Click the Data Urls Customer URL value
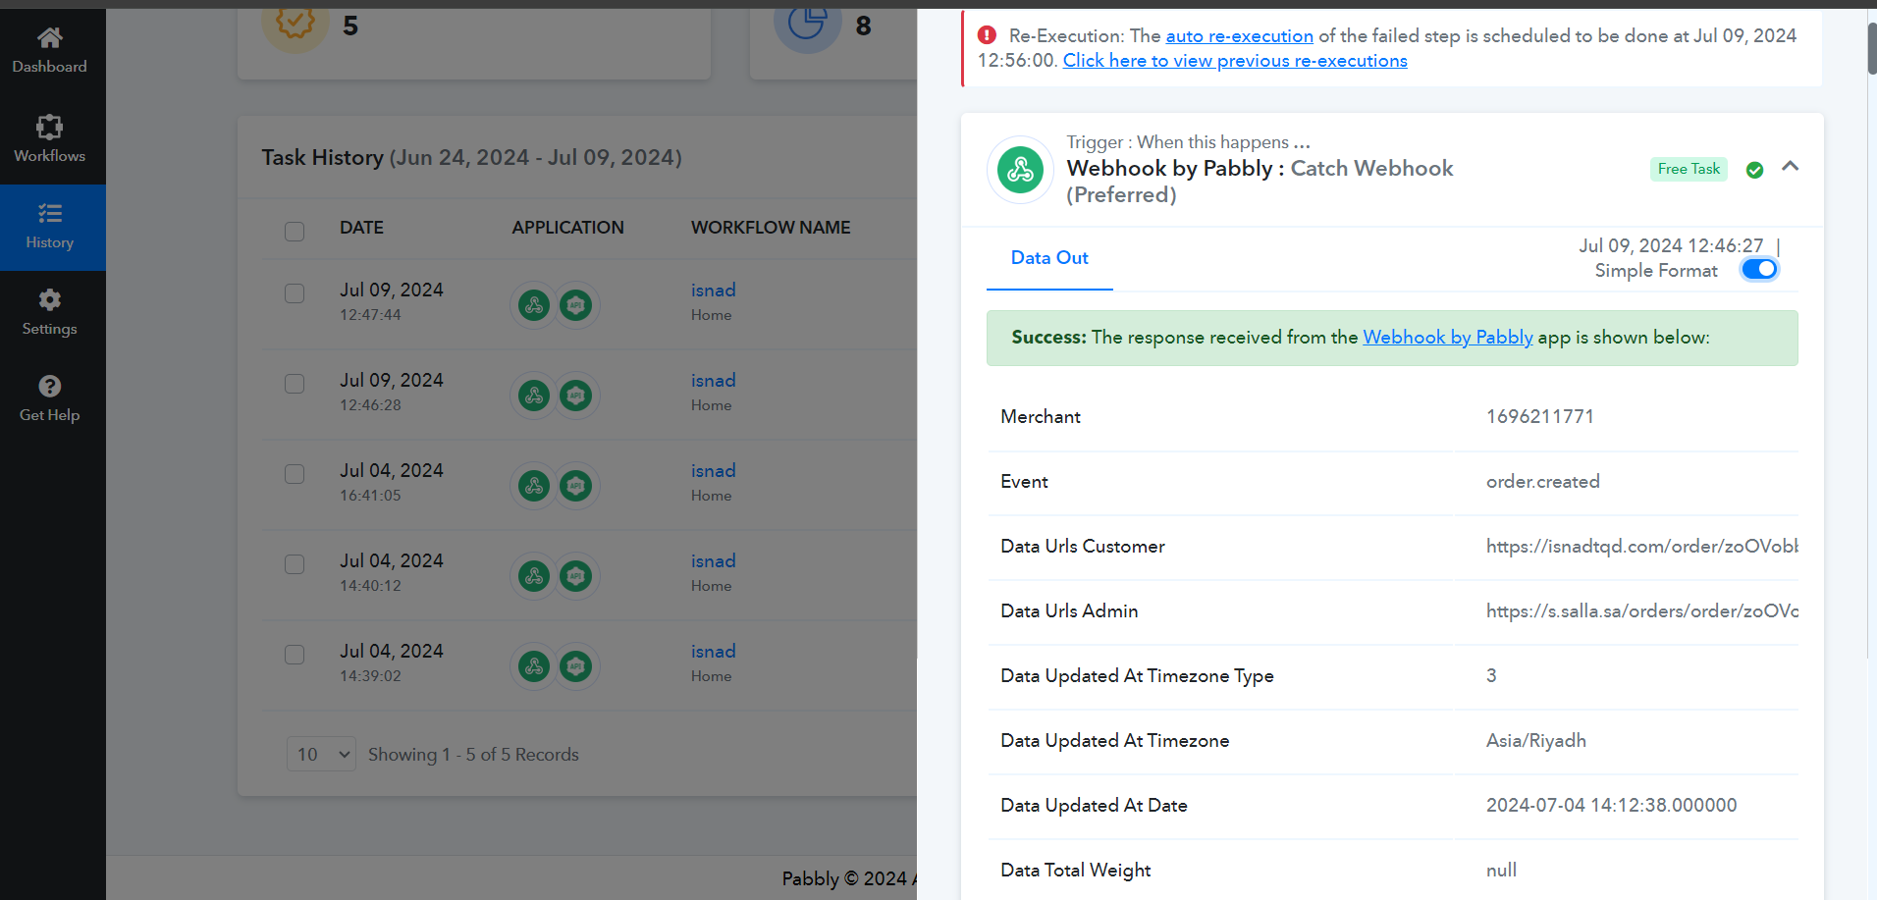 click(1642, 546)
